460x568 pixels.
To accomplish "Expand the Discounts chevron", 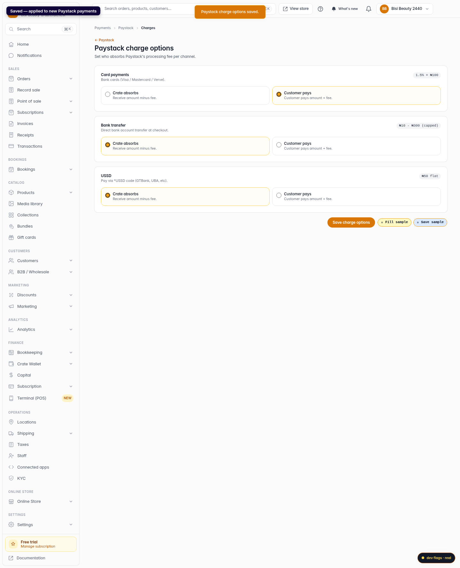I will (x=71, y=295).
